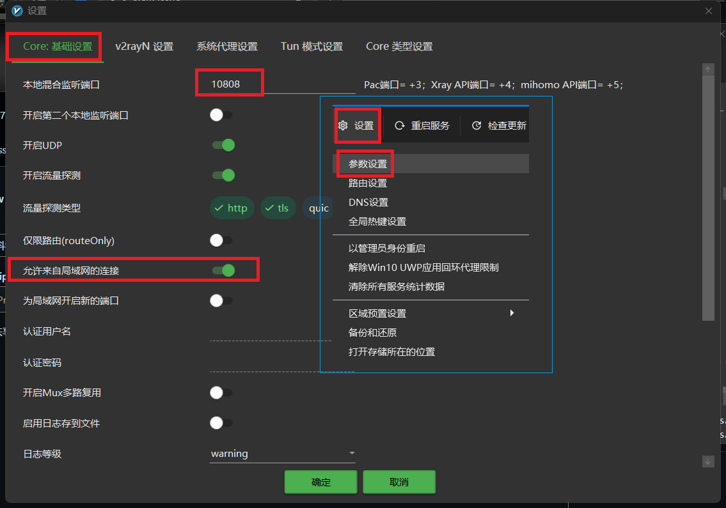Deselect the tls sniffing type chip
Image resolution: width=726 pixels, height=508 pixels.
(278, 208)
